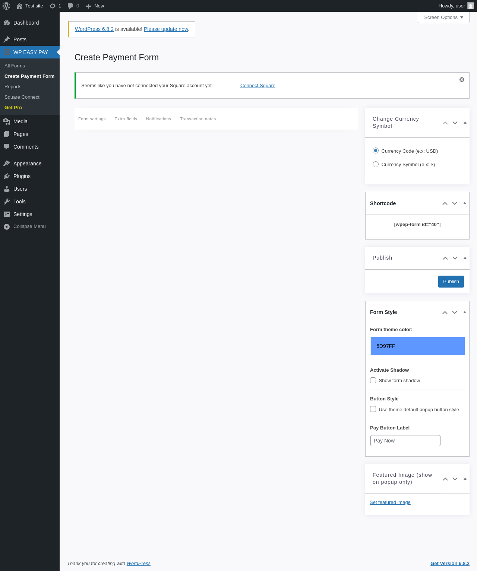Click the updates refresh icon
The height and width of the screenshot is (571, 477).
pyautogui.click(x=53, y=6)
